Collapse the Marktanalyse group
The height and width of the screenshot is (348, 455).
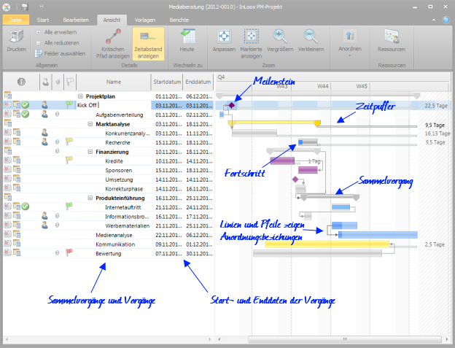90,124
